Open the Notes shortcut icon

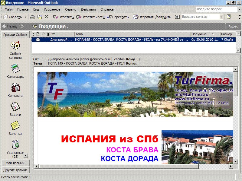pos(15,125)
